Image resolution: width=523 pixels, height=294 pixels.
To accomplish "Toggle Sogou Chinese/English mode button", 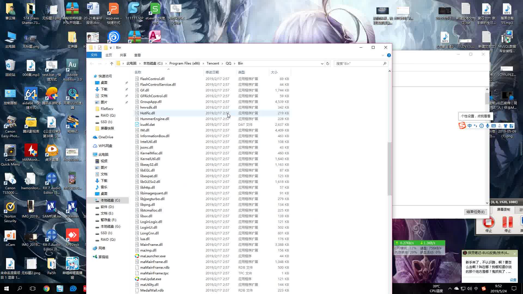I will point(470,126).
